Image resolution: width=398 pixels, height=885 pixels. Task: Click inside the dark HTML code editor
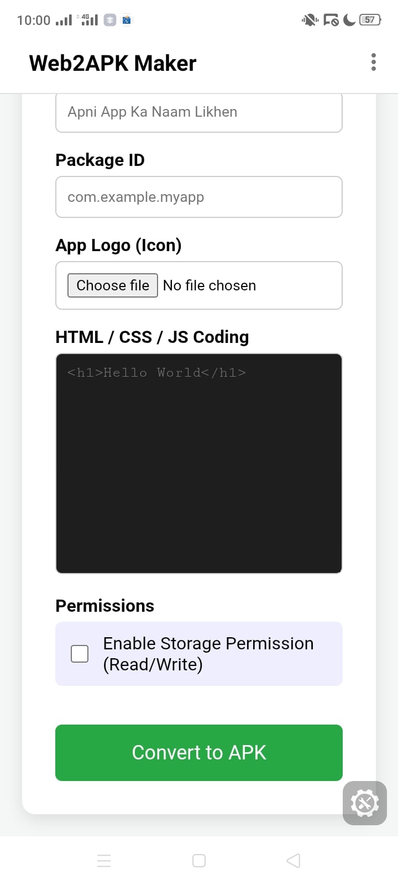[199, 464]
